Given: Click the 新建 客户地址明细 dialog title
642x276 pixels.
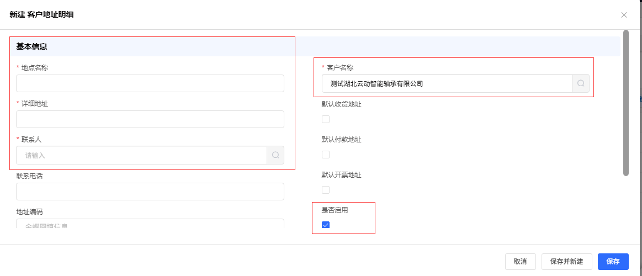Looking at the screenshot, I should click(42, 14).
